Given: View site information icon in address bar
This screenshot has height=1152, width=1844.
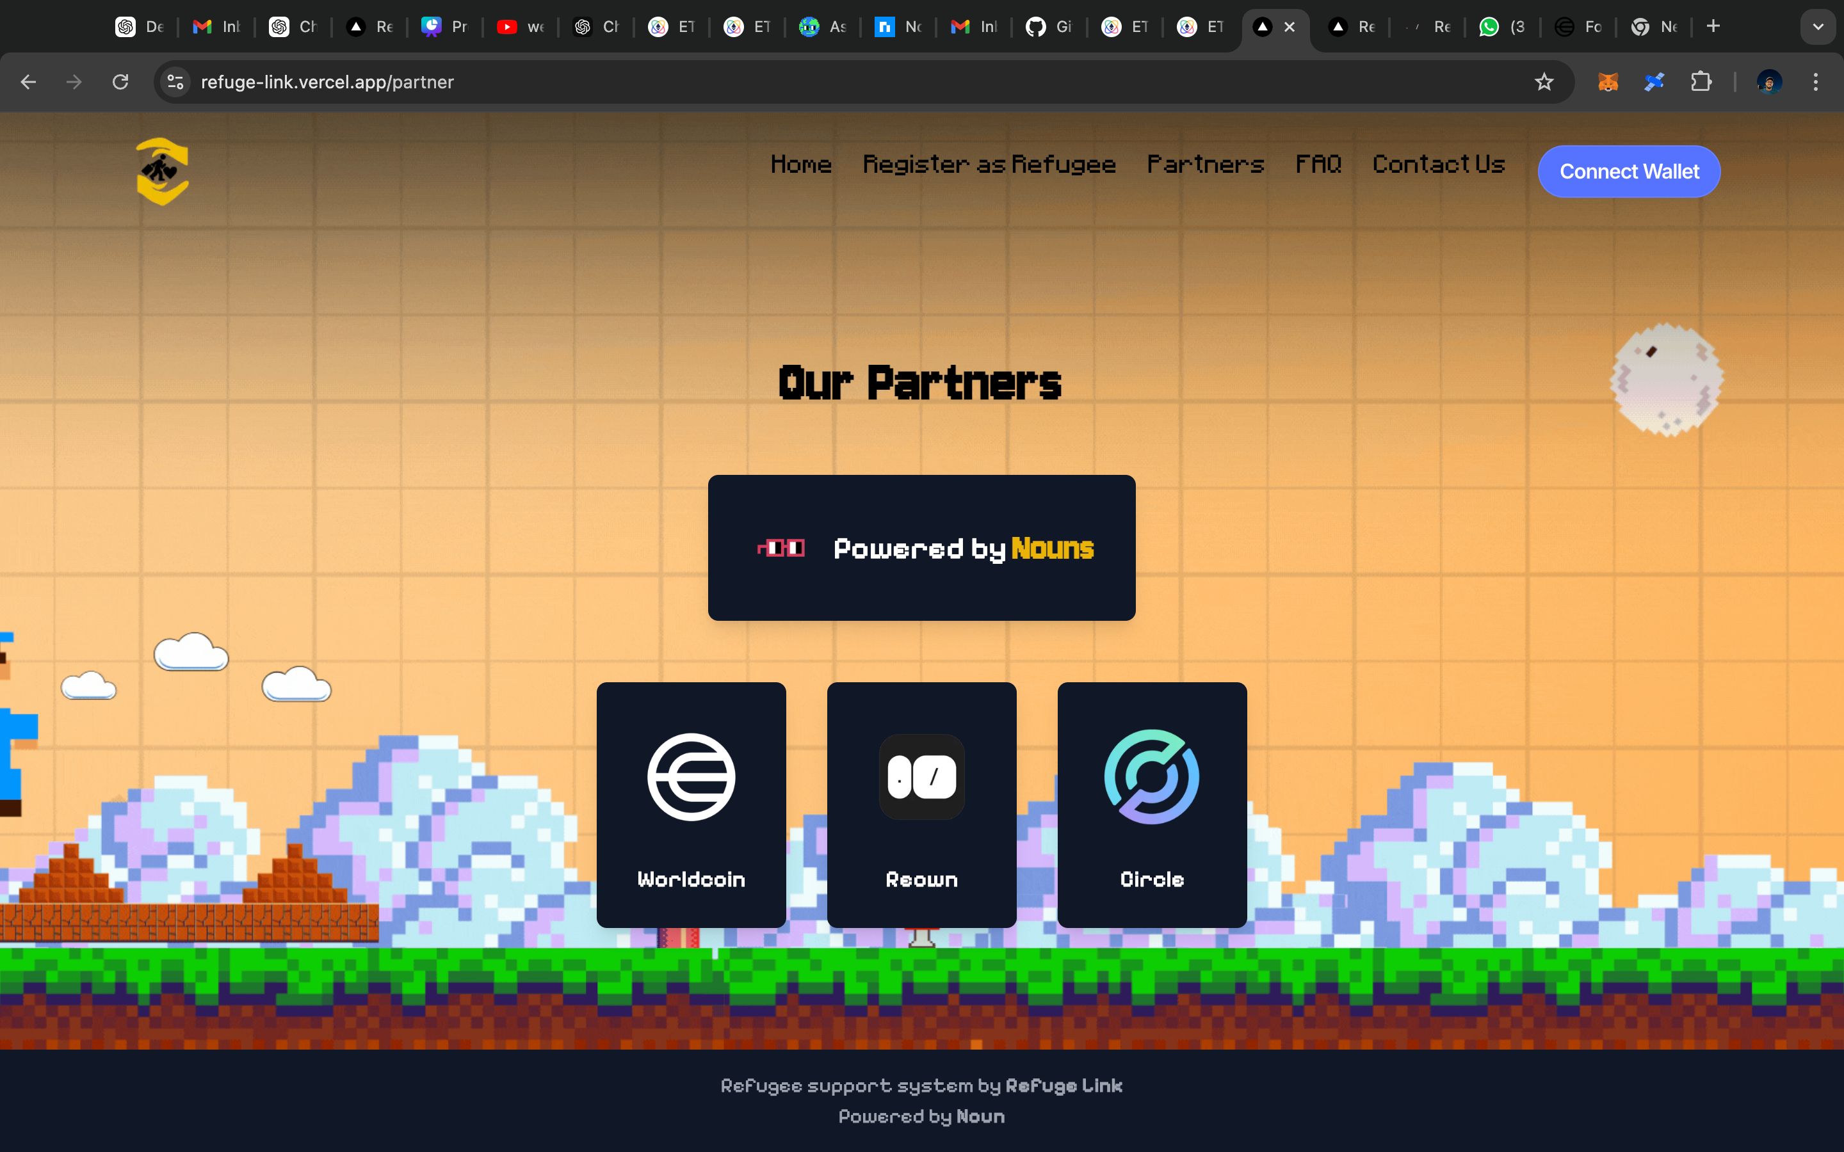Looking at the screenshot, I should pyautogui.click(x=175, y=81).
